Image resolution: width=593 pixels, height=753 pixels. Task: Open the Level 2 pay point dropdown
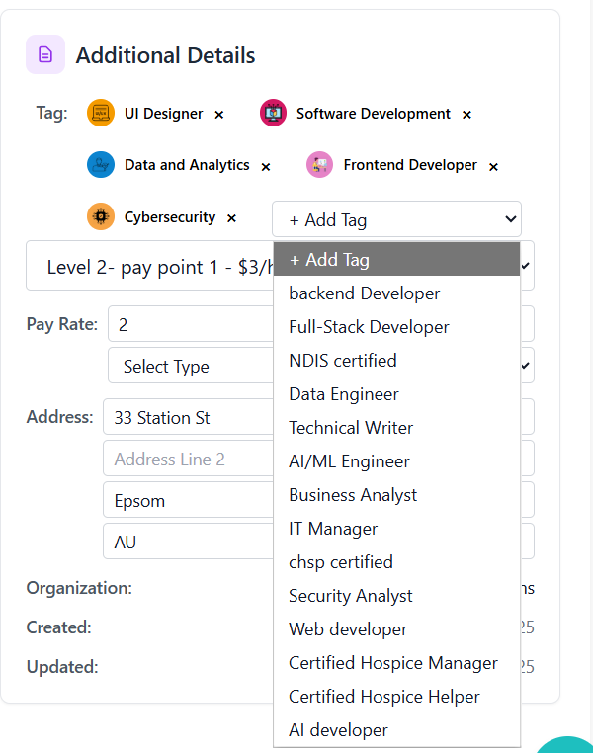click(148, 267)
